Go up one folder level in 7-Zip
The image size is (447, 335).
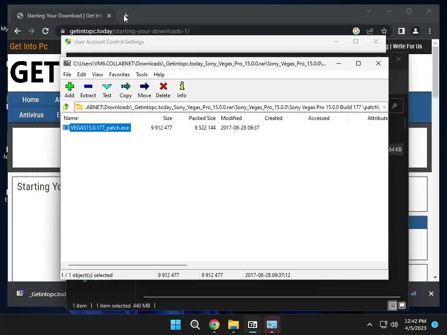[x=66, y=107]
